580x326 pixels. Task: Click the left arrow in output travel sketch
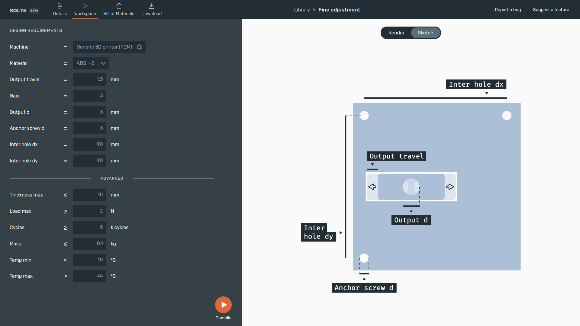click(372, 187)
